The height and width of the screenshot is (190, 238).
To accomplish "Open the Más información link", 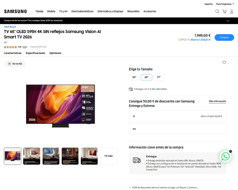I will [217, 101].
